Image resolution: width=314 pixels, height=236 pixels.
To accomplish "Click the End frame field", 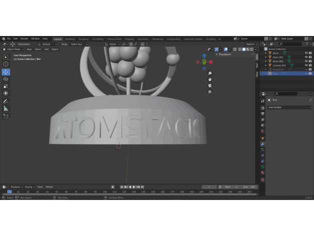I will click(248, 186).
